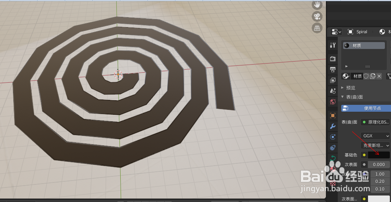Image resolution: width=391 pixels, height=202 pixels.
Task: Click the material slot list resize handle
Action: click(367, 67)
